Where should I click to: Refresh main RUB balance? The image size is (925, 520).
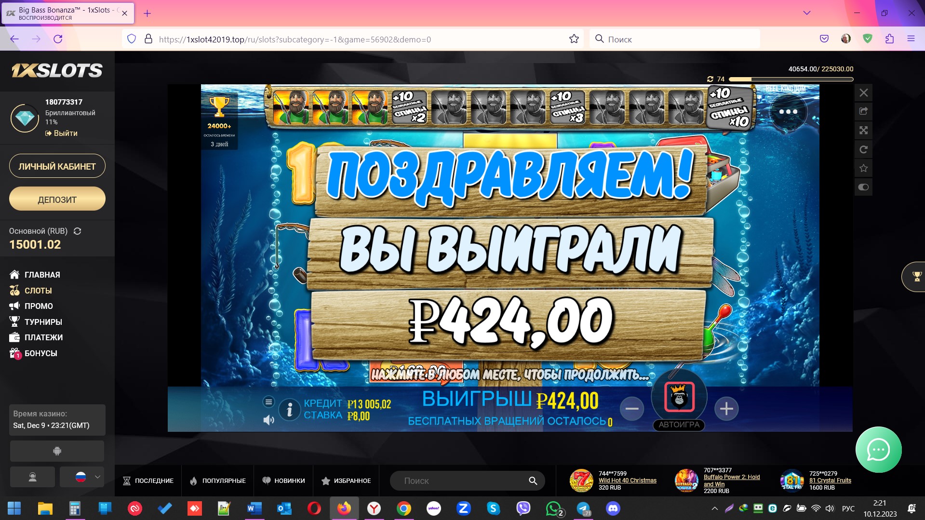coord(77,231)
